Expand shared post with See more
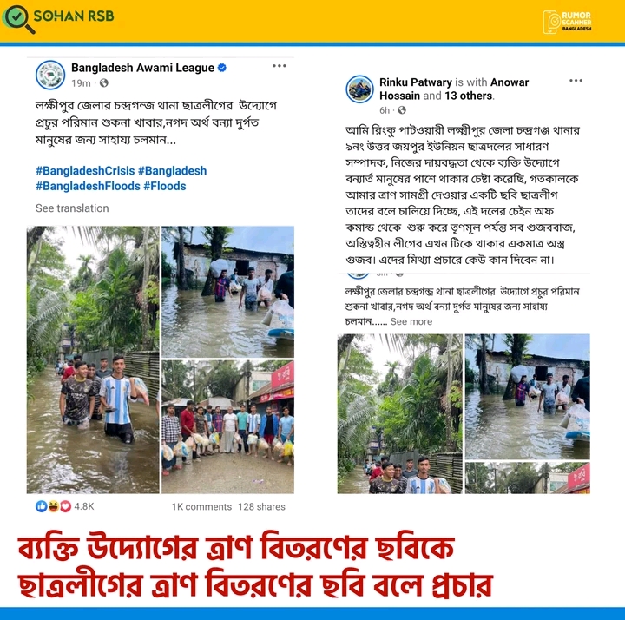625x620 pixels. [411, 322]
